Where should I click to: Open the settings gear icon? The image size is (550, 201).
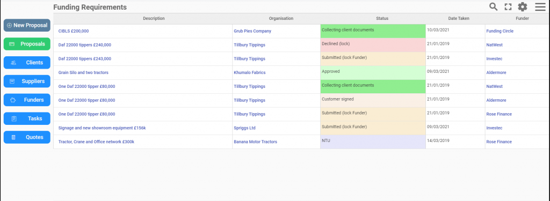pyautogui.click(x=523, y=6)
